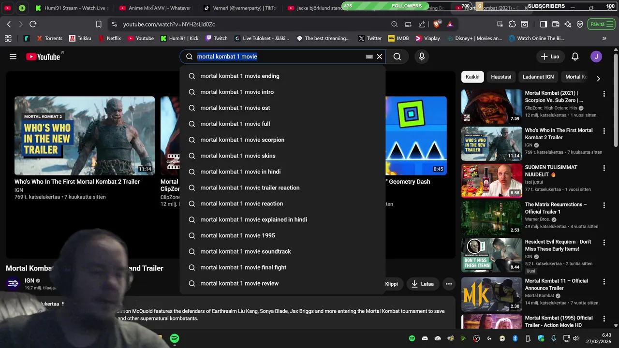Open the Leo AI sparkle icon

coord(568,24)
